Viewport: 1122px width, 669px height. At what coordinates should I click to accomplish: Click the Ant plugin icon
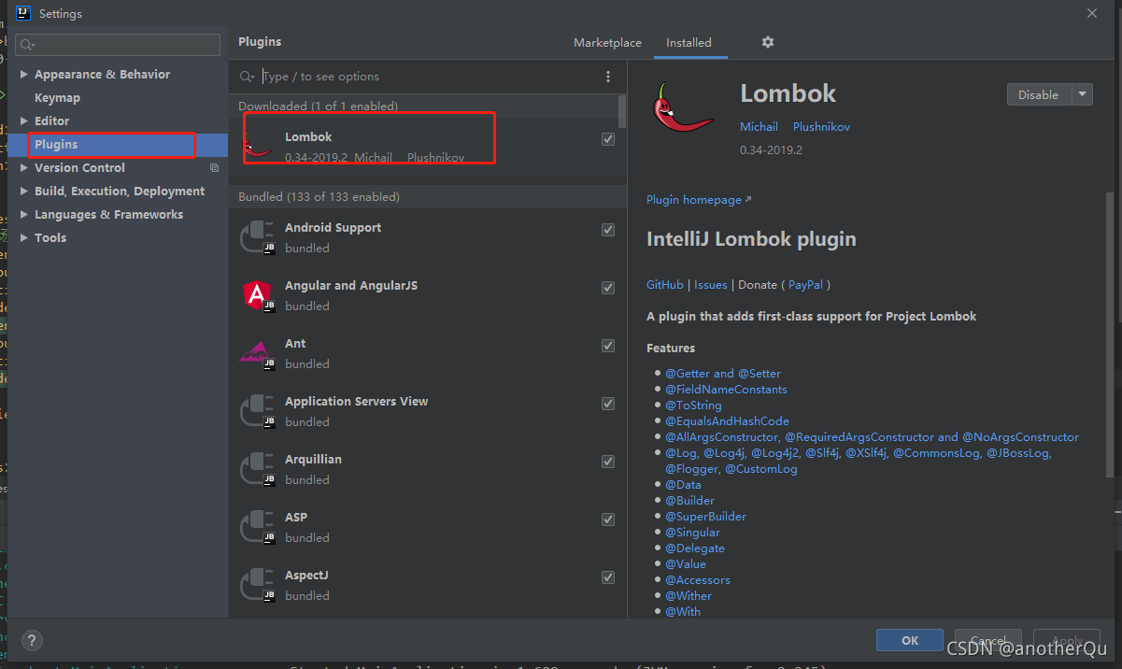257,353
